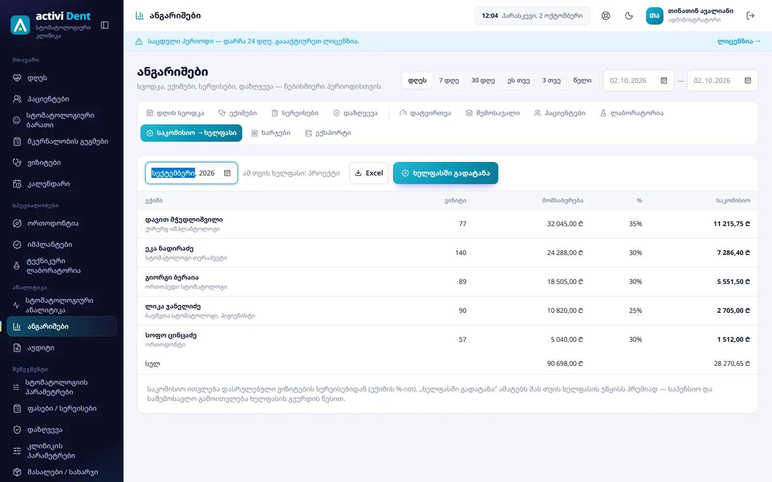772x482 pixels.
Task: Collapse the sidebar panel icon
Action: 105,25
